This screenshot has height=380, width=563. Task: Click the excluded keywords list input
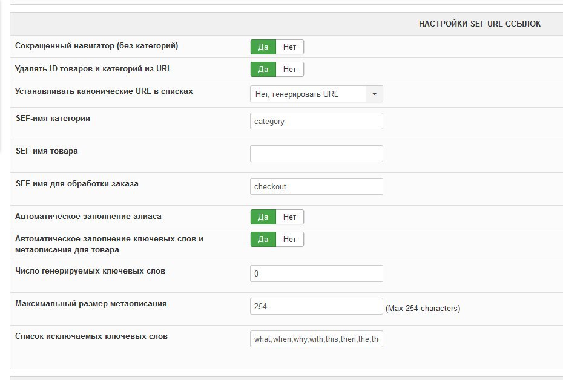pyautogui.click(x=316, y=339)
